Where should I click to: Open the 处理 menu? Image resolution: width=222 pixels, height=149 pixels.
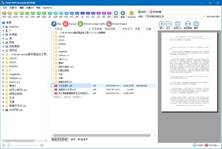pyautogui.click(x=13, y=8)
